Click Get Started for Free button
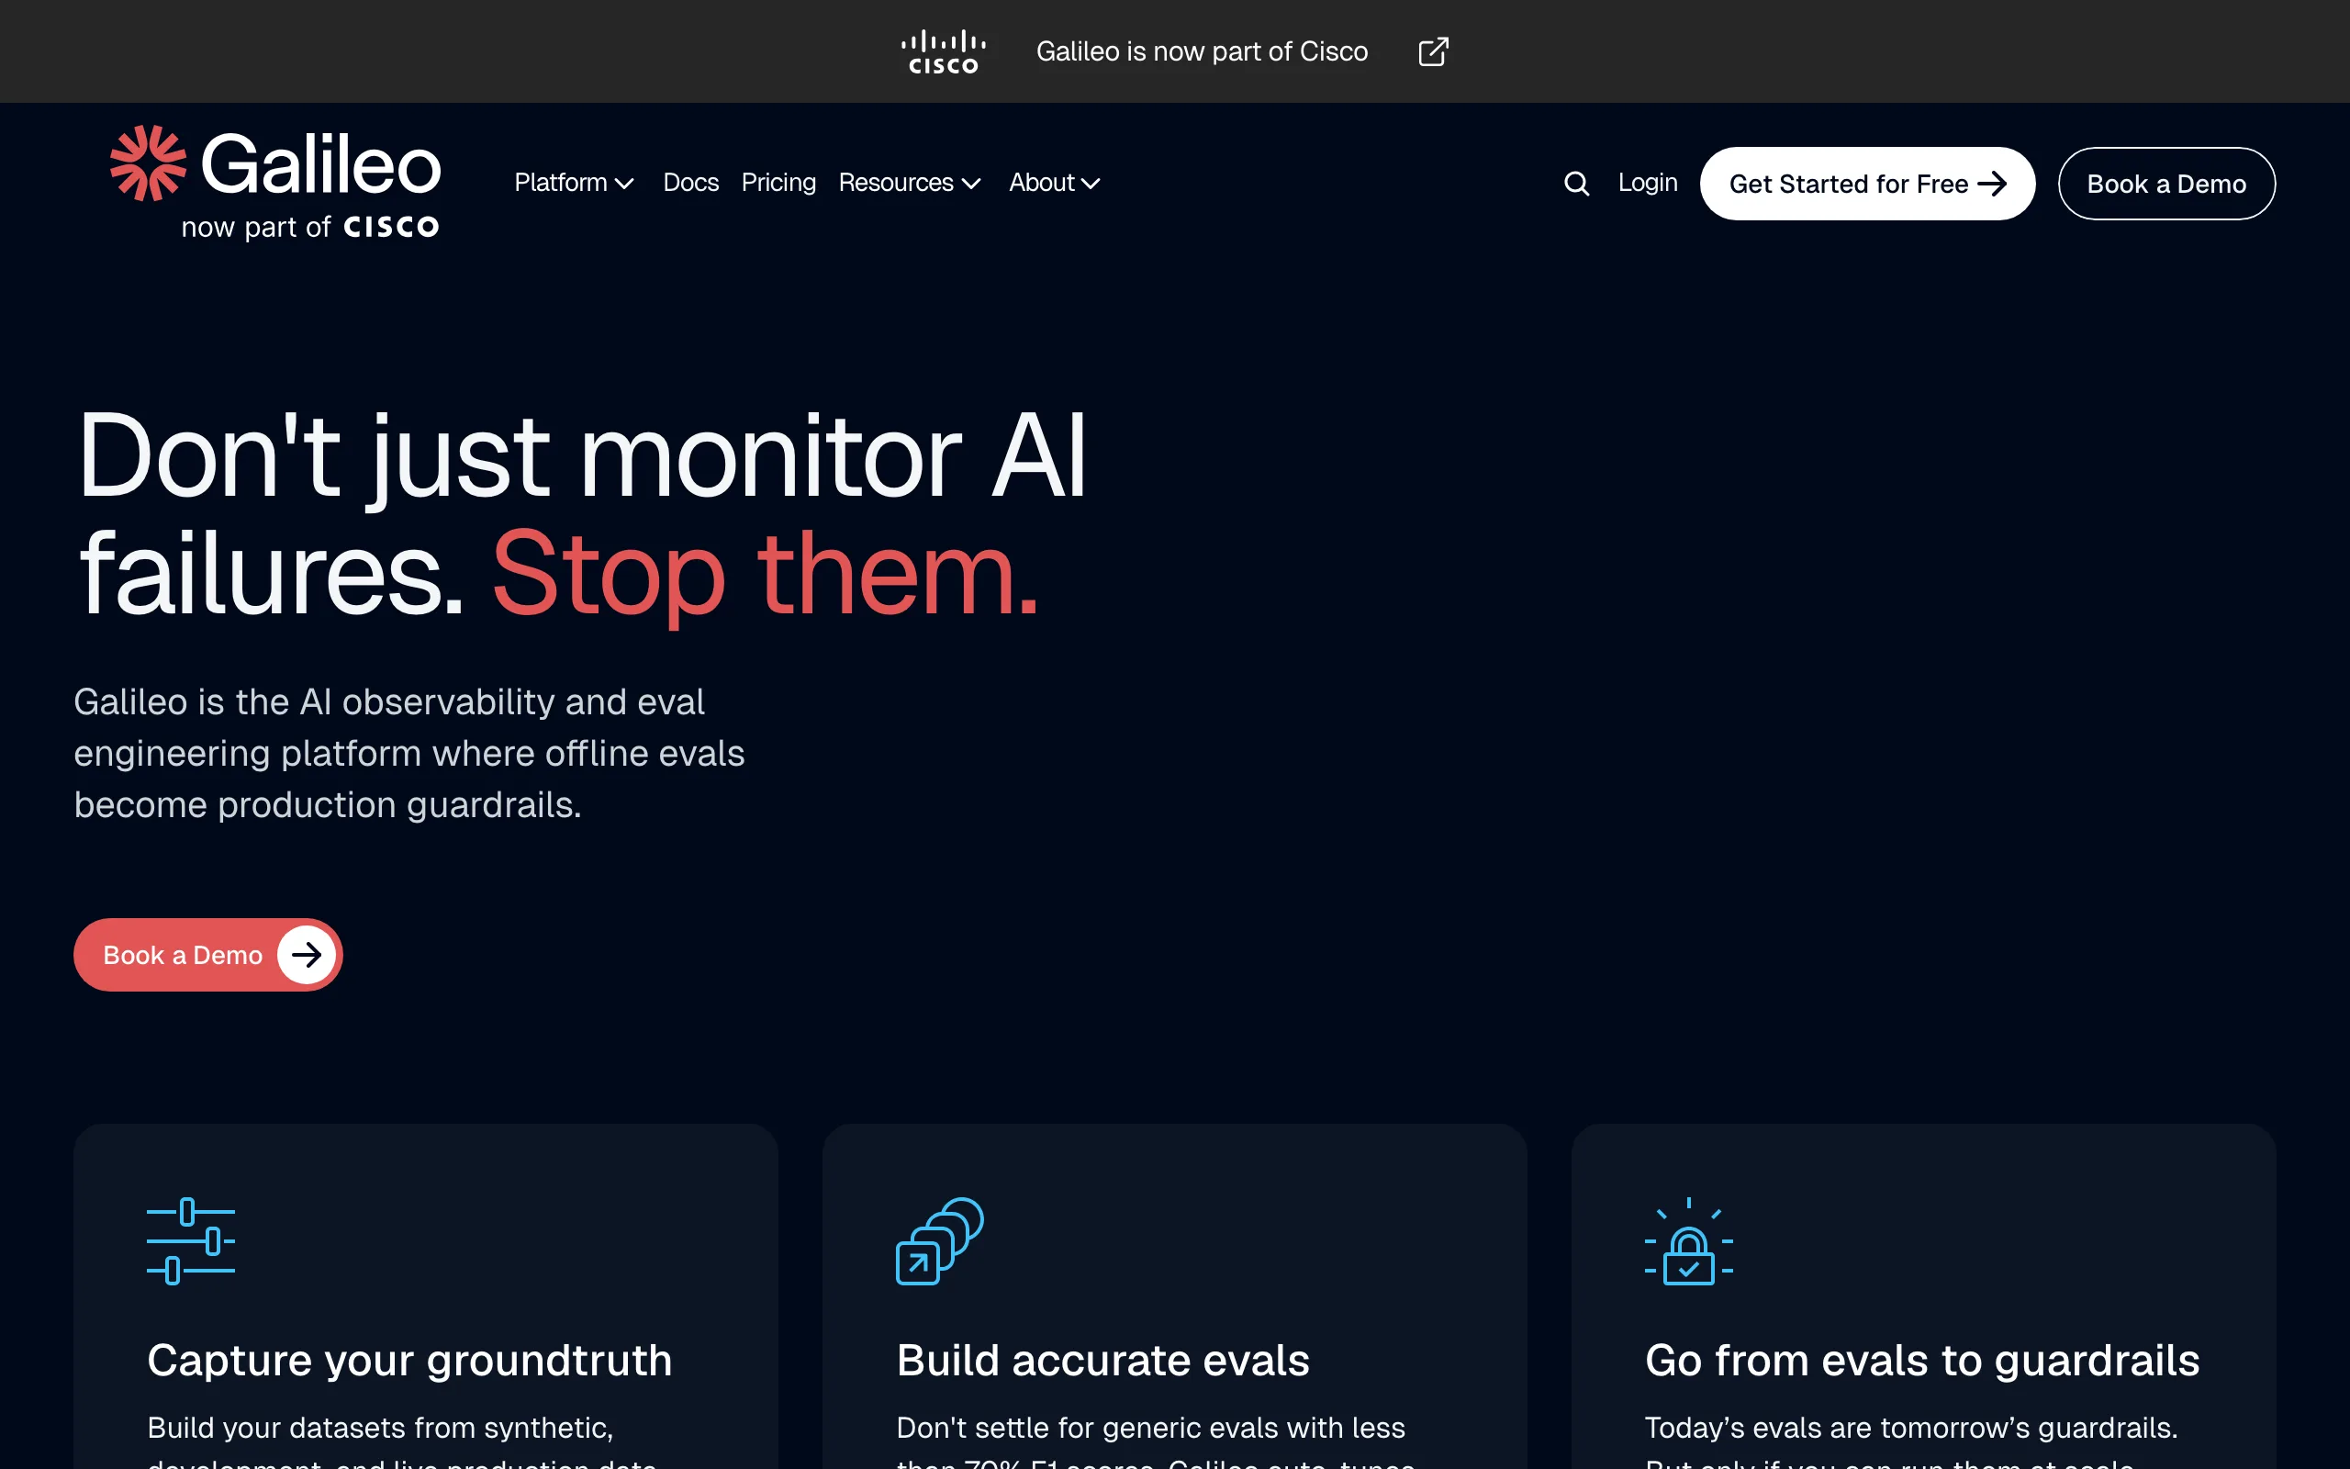Image resolution: width=2350 pixels, height=1469 pixels. (1866, 184)
